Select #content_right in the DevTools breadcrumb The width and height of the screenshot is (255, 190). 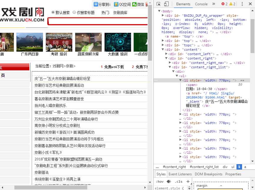point(174,167)
